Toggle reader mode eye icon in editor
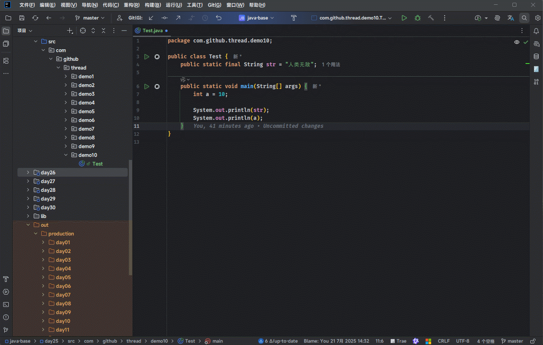Viewport: 543px width, 345px height. point(516,42)
